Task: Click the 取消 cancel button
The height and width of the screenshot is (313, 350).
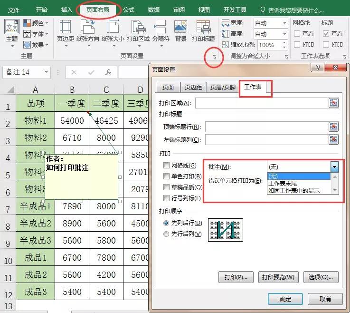Action: 325,299
